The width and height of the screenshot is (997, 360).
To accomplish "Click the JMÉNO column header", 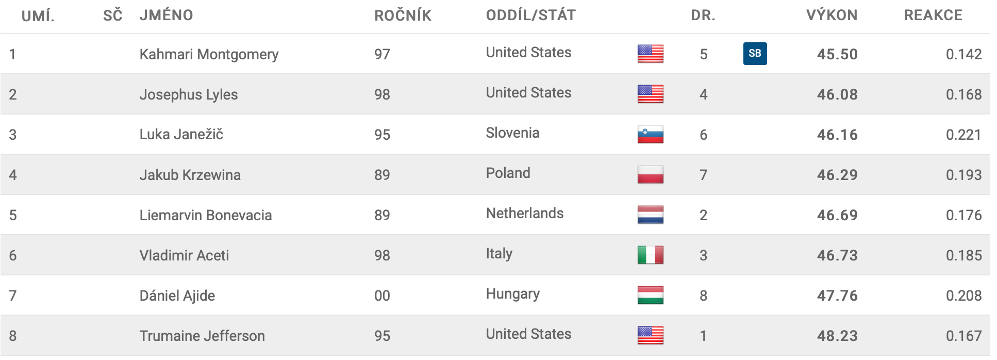I will click(166, 15).
